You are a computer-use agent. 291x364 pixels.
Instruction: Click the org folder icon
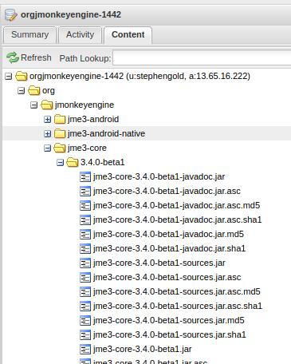[34, 90]
